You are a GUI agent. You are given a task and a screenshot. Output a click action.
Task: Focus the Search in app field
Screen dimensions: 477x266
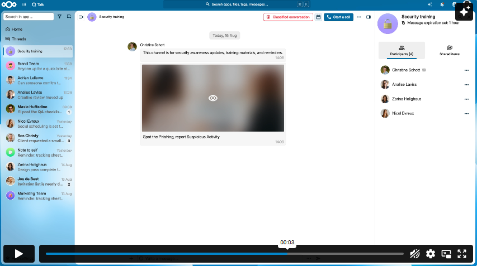29,17
